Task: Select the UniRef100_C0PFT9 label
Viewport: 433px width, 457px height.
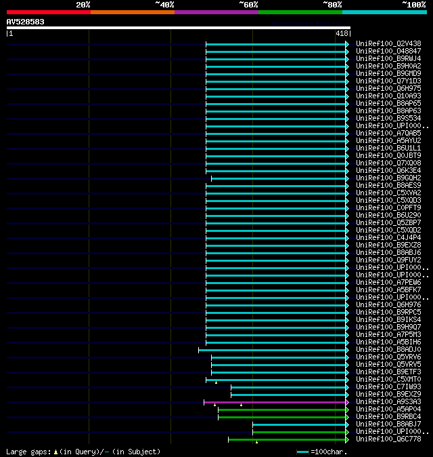Action: tap(388, 207)
